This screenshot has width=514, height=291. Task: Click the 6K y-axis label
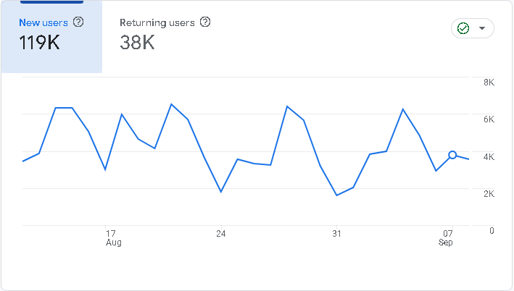click(x=489, y=119)
